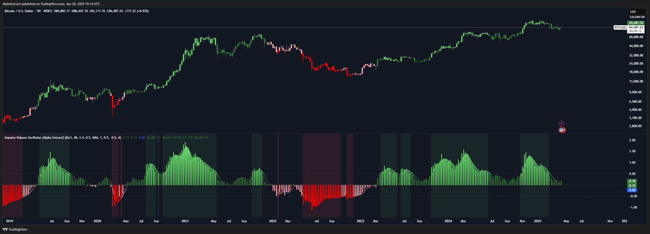The width and height of the screenshot is (650, 234).
Task: Click the O84,881.71 open value
Action: coord(62,11)
